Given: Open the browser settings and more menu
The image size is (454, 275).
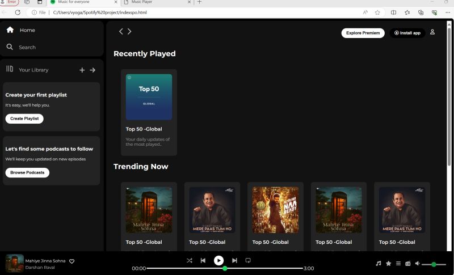Looking at the screenshot, I should [x=448, y=12].
